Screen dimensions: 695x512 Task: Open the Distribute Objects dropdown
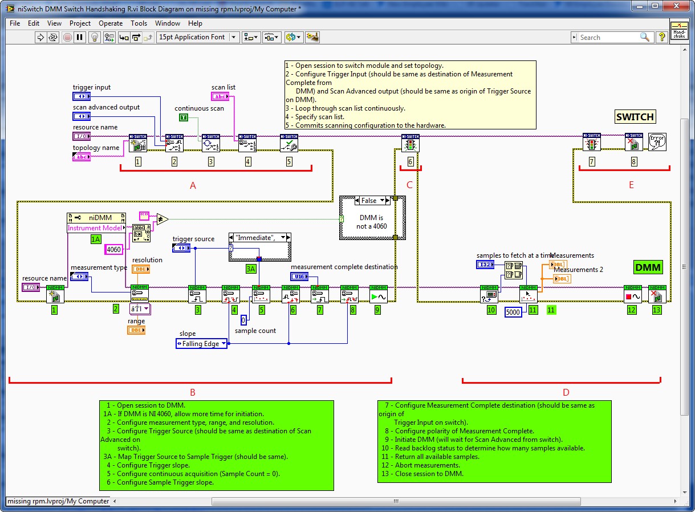click(x=271, y=37)
